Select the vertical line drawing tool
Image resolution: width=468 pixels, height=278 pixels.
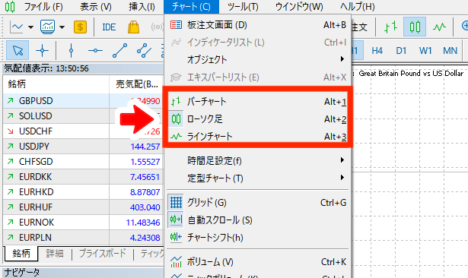tap(71, 50)
